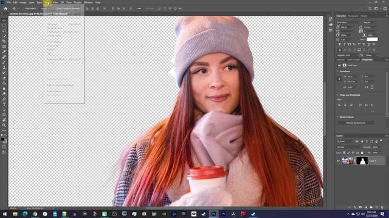The image size is (389, 218).
Task: Open the File menu
Action: coord(9,2)
